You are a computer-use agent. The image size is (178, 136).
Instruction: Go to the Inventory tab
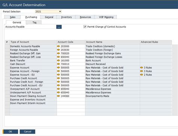[66, 17]
